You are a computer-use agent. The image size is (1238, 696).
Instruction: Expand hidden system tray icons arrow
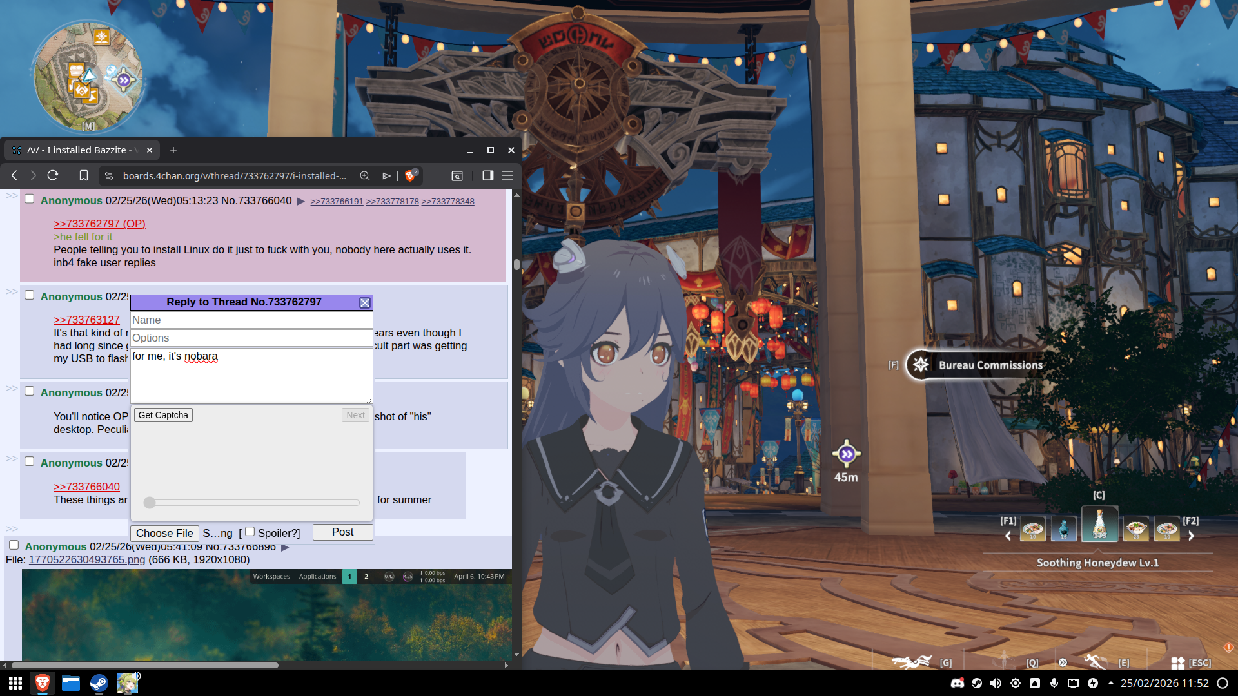pos(1110,683)
